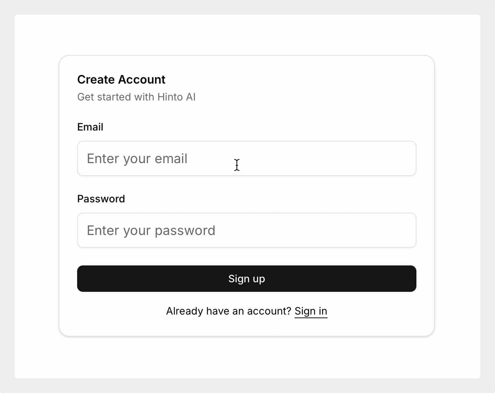This screenshot has width=495, height=393.
Task: Click the 'Already have an account?' text
Action: pyautogui.click(x=228, y=311)
